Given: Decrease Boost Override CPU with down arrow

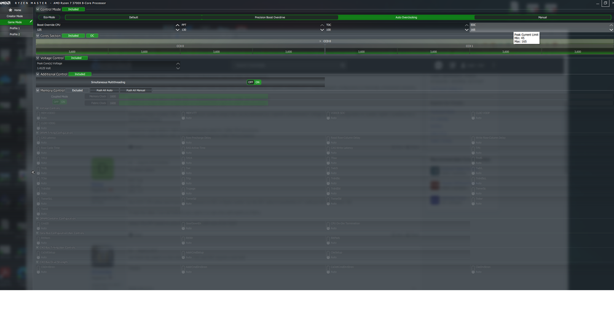Looking at the screenshot, I should (x=178, y=29).
